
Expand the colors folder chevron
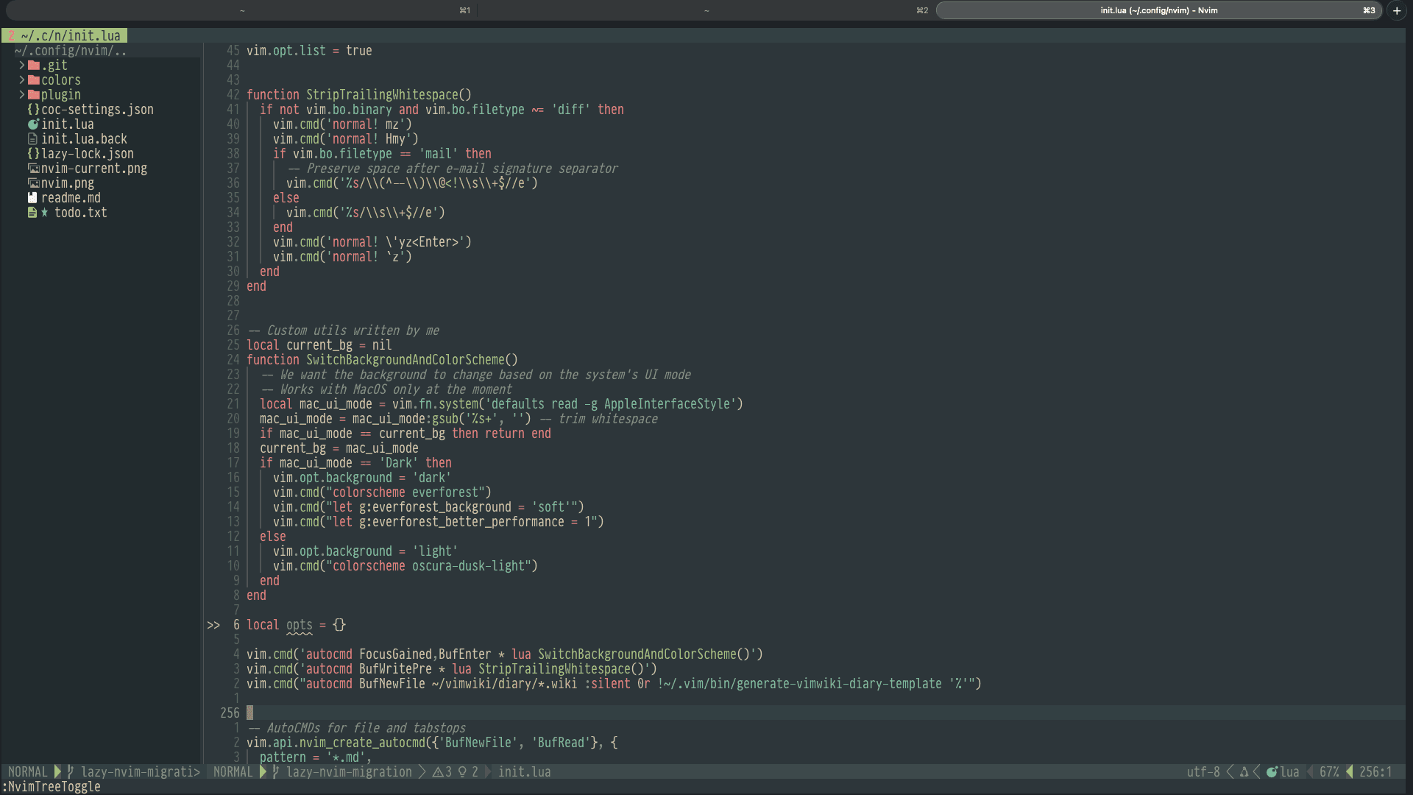(x=22, y=80)
